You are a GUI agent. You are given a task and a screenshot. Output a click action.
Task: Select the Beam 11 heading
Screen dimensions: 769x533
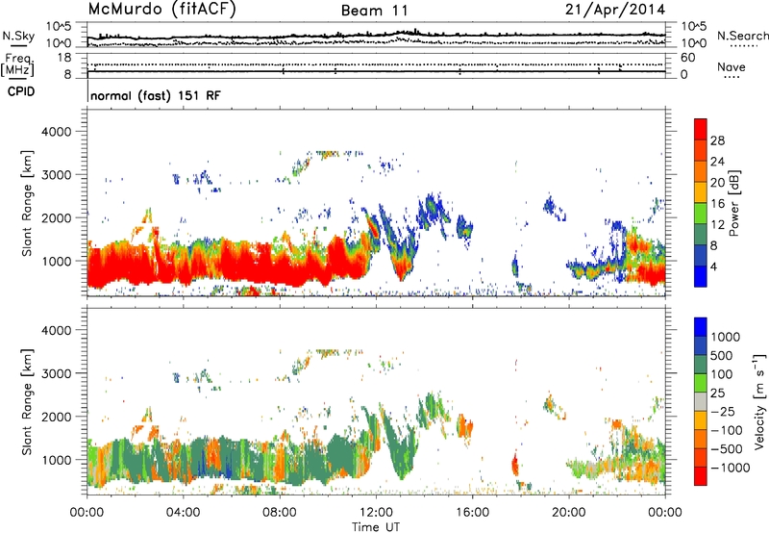pyautogui.click(x=375, y=11)
